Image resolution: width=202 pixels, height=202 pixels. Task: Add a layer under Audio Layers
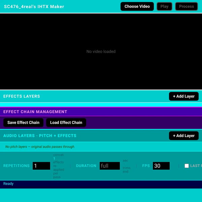(x=184, y=136)
